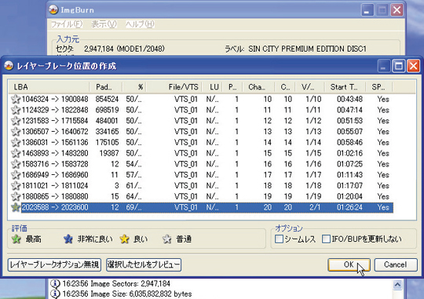This screenshot has height=299, width=424.
Task: Click ImgBurn title bar app icon
Action: point(53,9)
